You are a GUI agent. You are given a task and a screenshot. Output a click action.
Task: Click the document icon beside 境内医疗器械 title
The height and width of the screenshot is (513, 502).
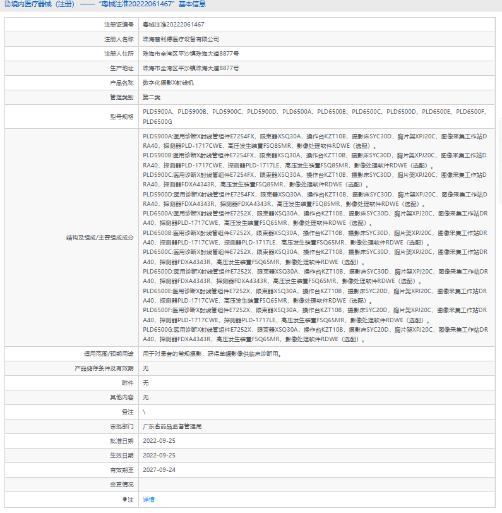pos(7,4)
